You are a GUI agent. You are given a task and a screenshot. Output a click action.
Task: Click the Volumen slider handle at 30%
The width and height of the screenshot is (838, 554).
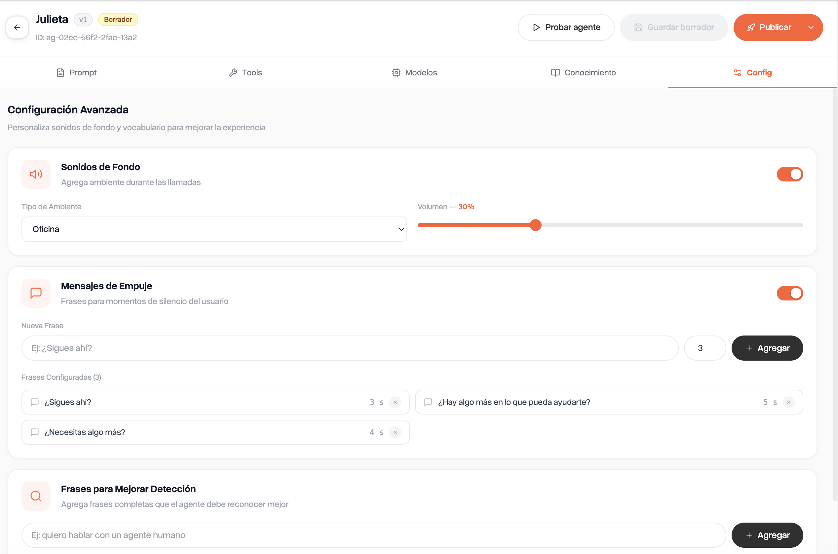point(536,225)
